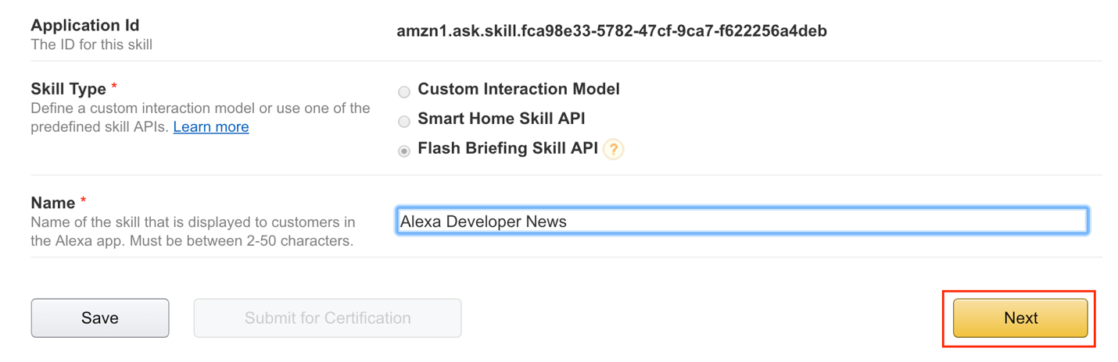The width and height of the screenshot is (1118, 362).
Task: Choose the Smart Home Skill API radio button
Action: coord(404,122)
